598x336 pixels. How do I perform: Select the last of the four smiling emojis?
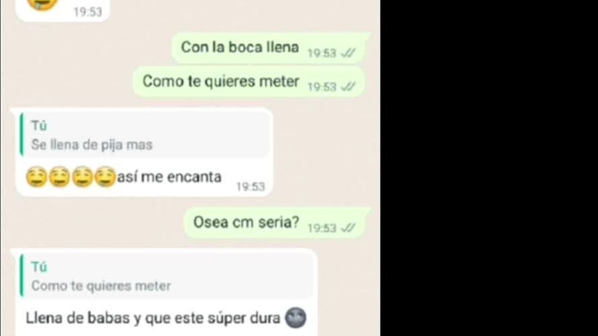(105, 177)
